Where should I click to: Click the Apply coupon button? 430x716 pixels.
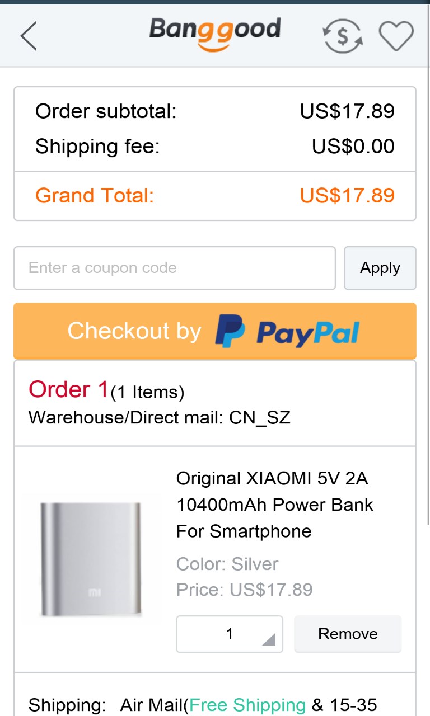click(380, 268)
